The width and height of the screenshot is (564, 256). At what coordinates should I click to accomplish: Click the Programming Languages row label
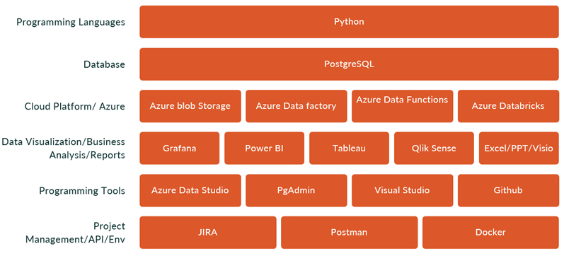tap(71, 23)
